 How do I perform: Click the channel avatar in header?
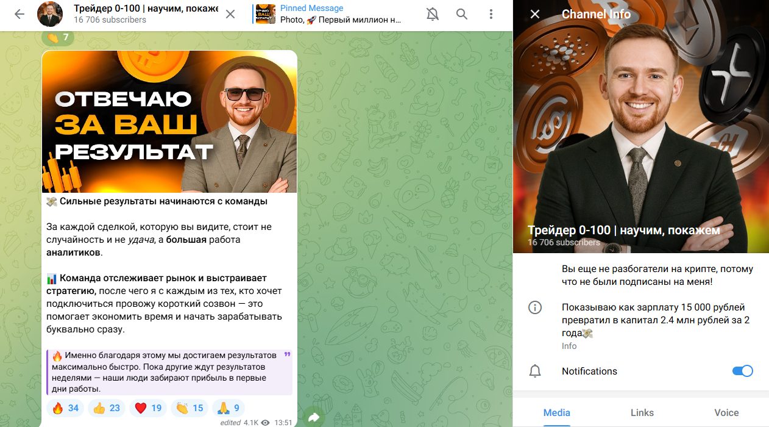[x=51, y=14]
